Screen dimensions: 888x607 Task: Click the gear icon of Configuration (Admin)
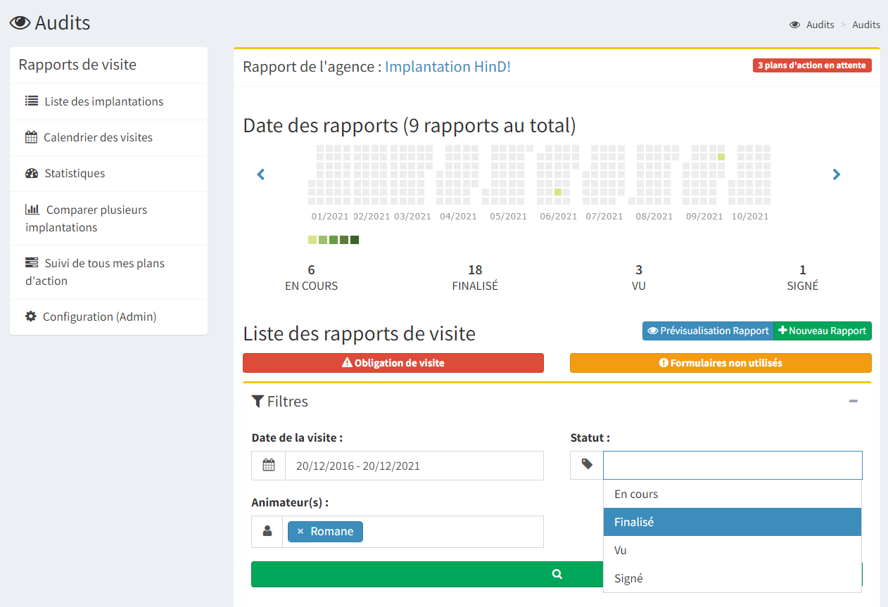tap(31, 317)
